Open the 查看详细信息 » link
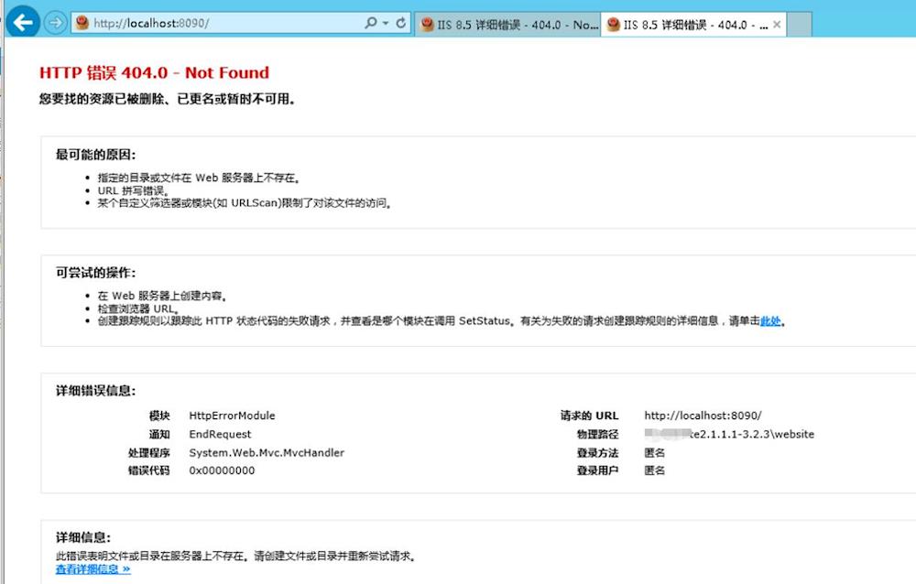This screenshot has width=916, height=584. [93, 569]
